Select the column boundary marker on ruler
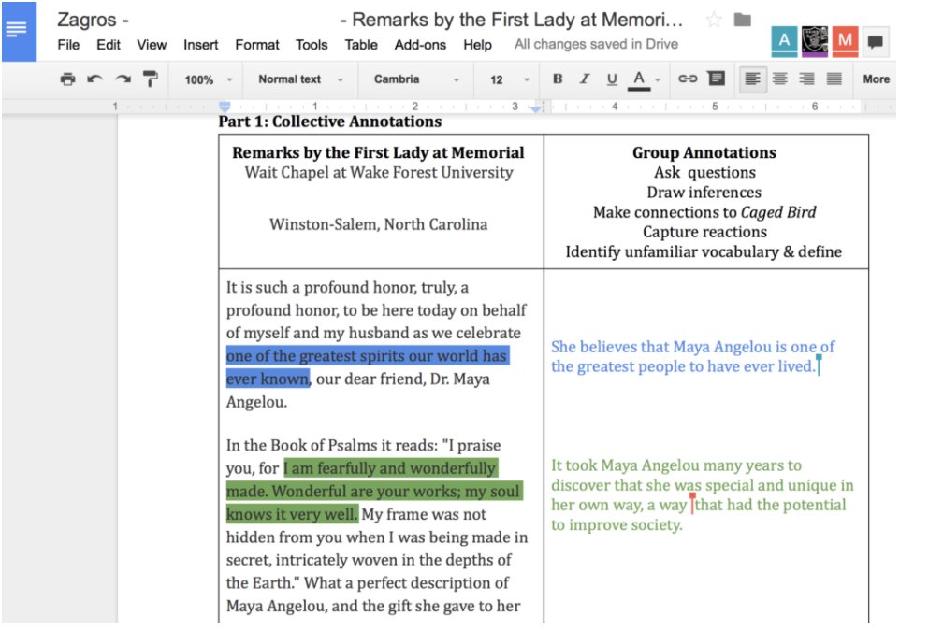The height and width of the screenshot is (630, 943). click(x=543, y=107)
